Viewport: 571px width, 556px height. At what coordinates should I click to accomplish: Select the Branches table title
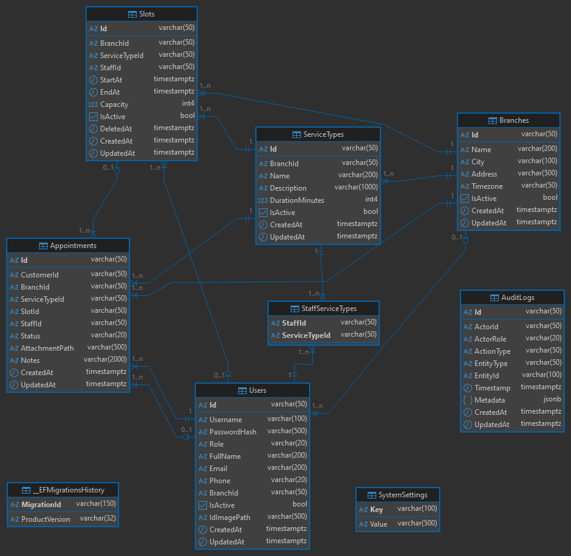(x=514, y=120)
